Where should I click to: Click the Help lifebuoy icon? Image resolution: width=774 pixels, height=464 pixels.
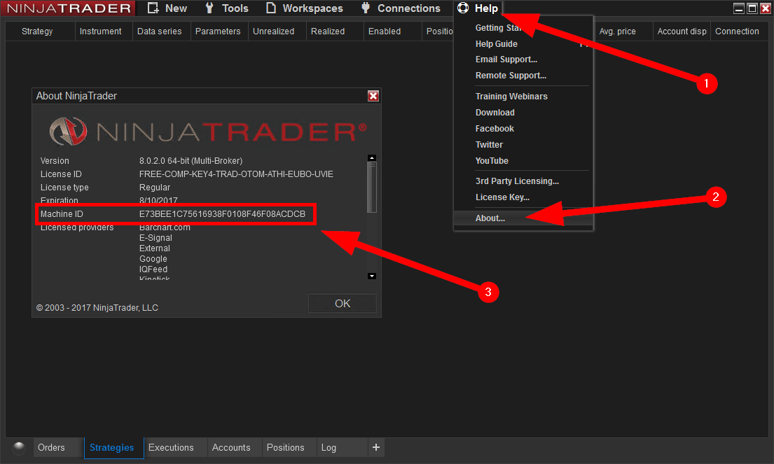click(x=462, y=8)
